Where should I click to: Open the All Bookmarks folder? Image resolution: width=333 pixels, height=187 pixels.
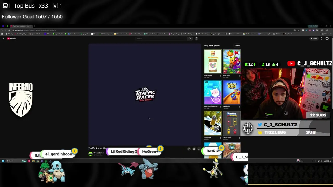[327, 34]
